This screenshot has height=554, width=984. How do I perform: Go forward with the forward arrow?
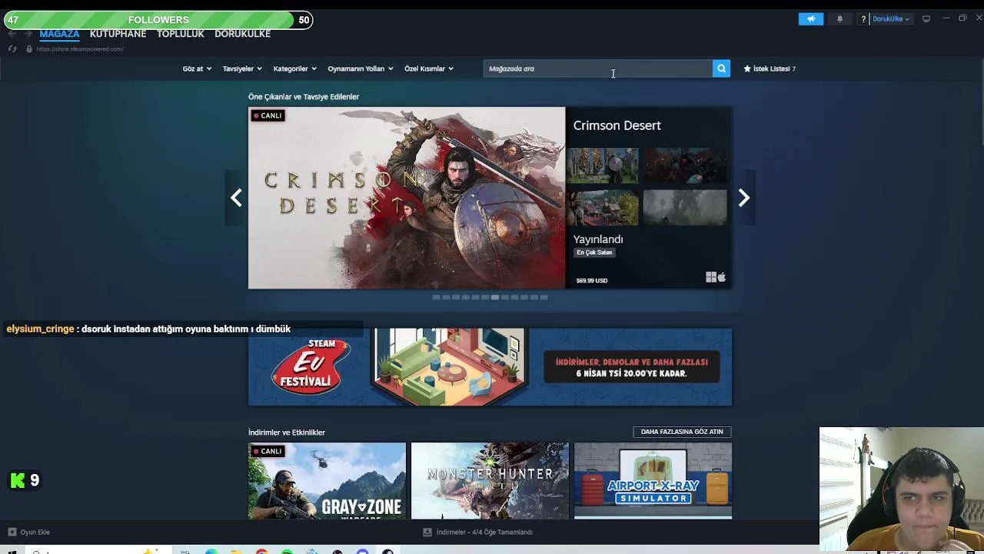pyautogui.click(x=28, y=34)
